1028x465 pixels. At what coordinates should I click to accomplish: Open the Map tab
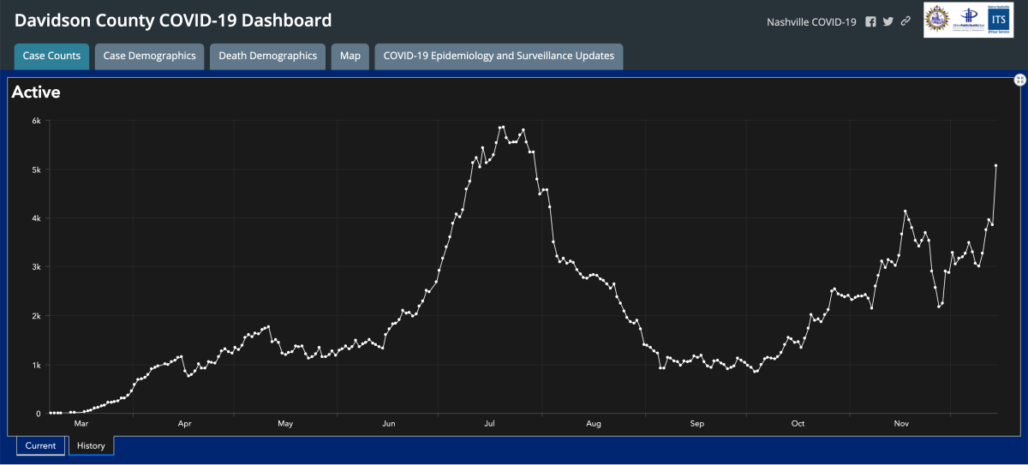pos(350,57)
